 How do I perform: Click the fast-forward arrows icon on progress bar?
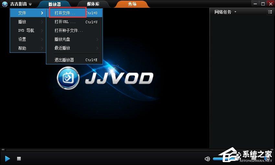coord(272,150)
